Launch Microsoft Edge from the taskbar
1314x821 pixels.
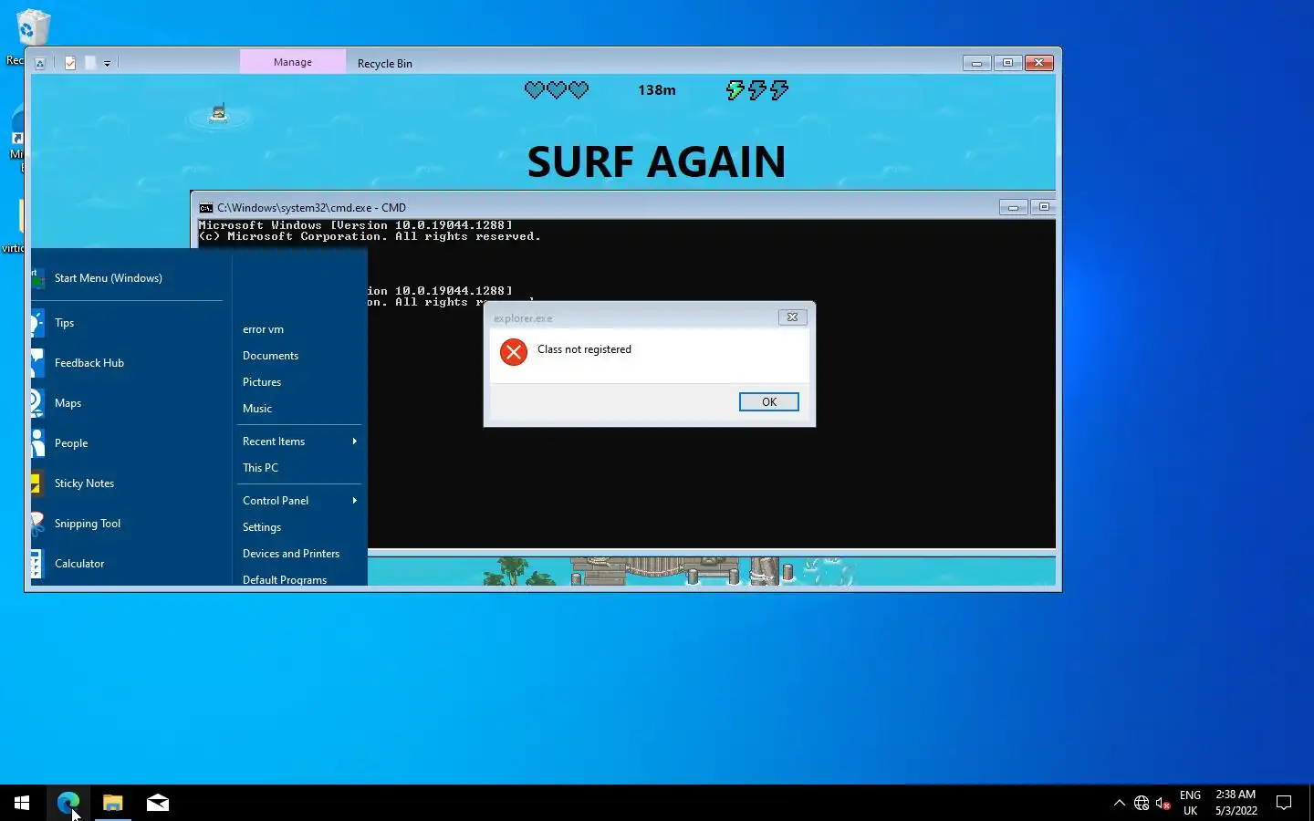[x=68, y=803]
